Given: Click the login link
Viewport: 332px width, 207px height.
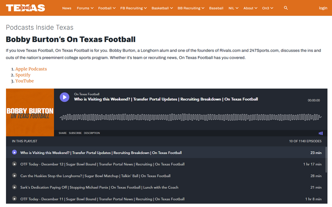Looking at the screenshot, I should pos(323,8).
